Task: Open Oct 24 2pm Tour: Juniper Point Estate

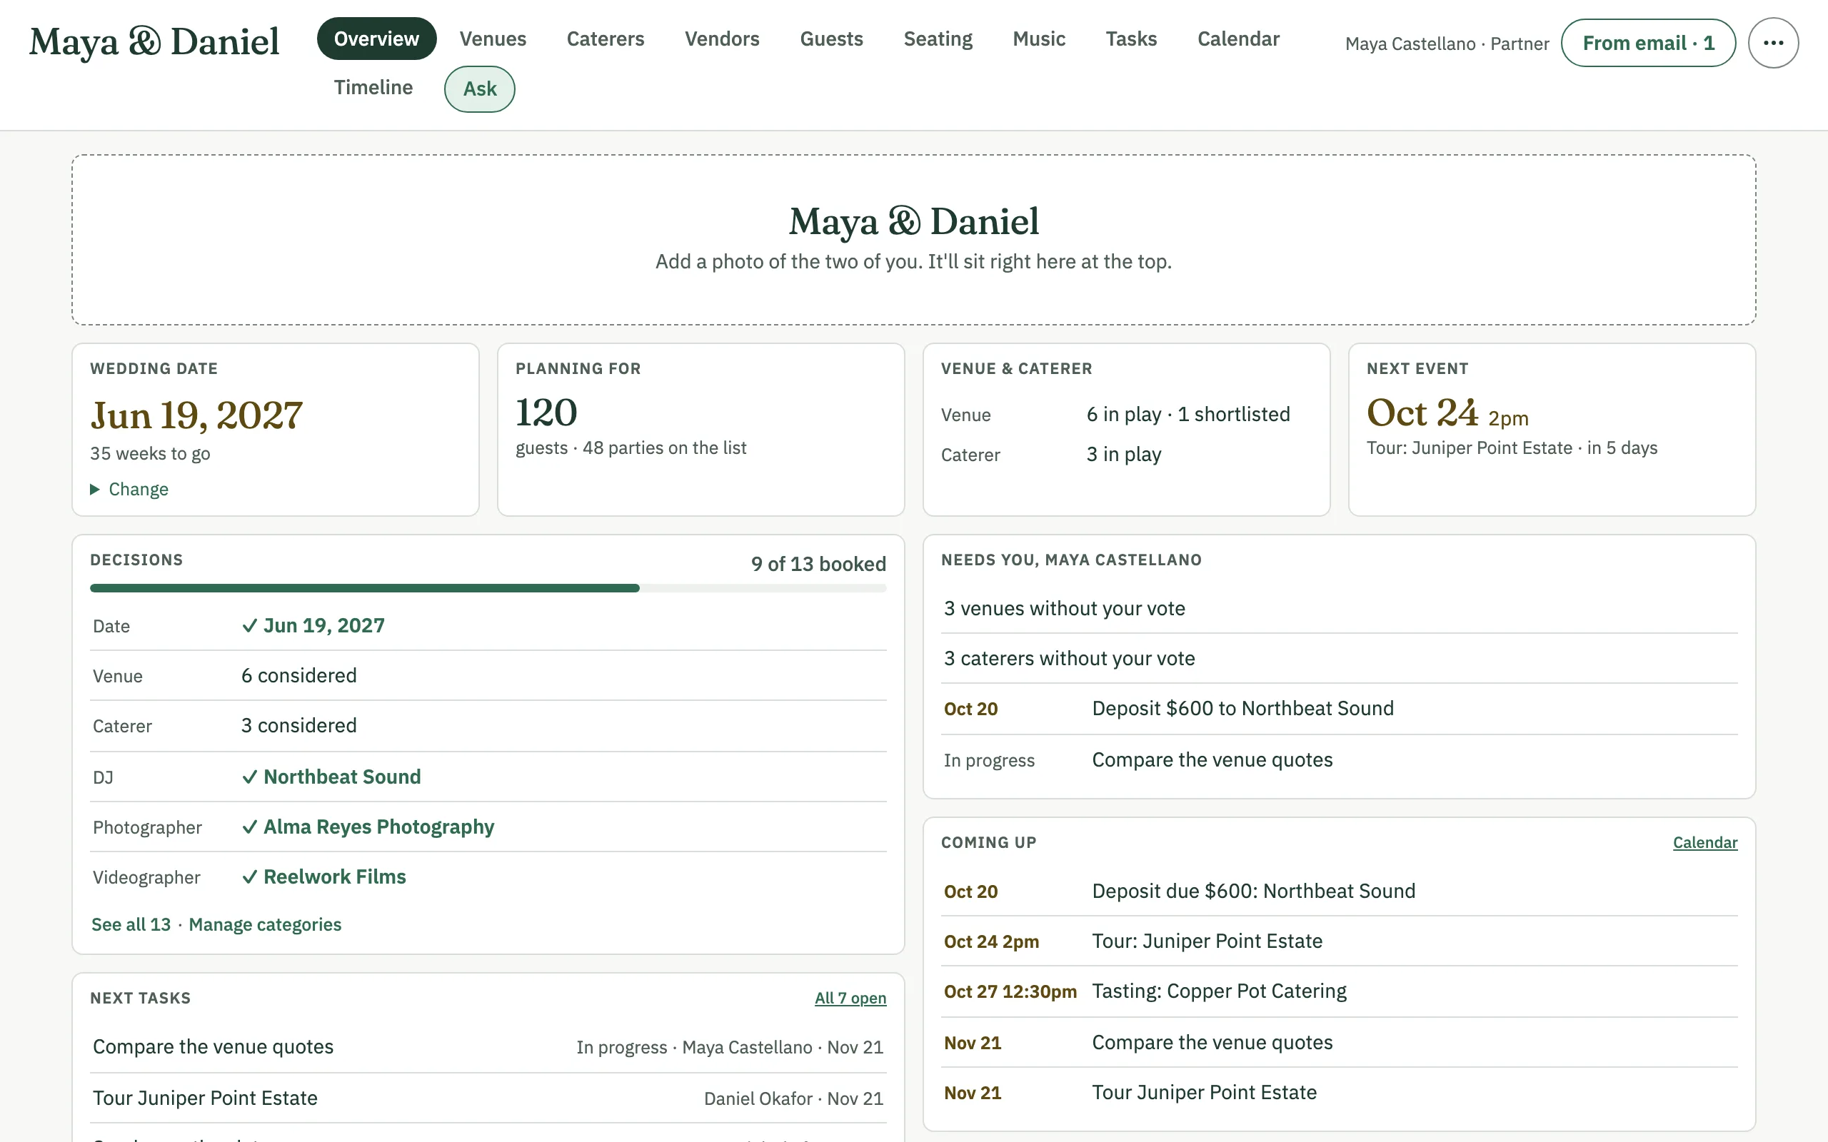Action: 1340,941
